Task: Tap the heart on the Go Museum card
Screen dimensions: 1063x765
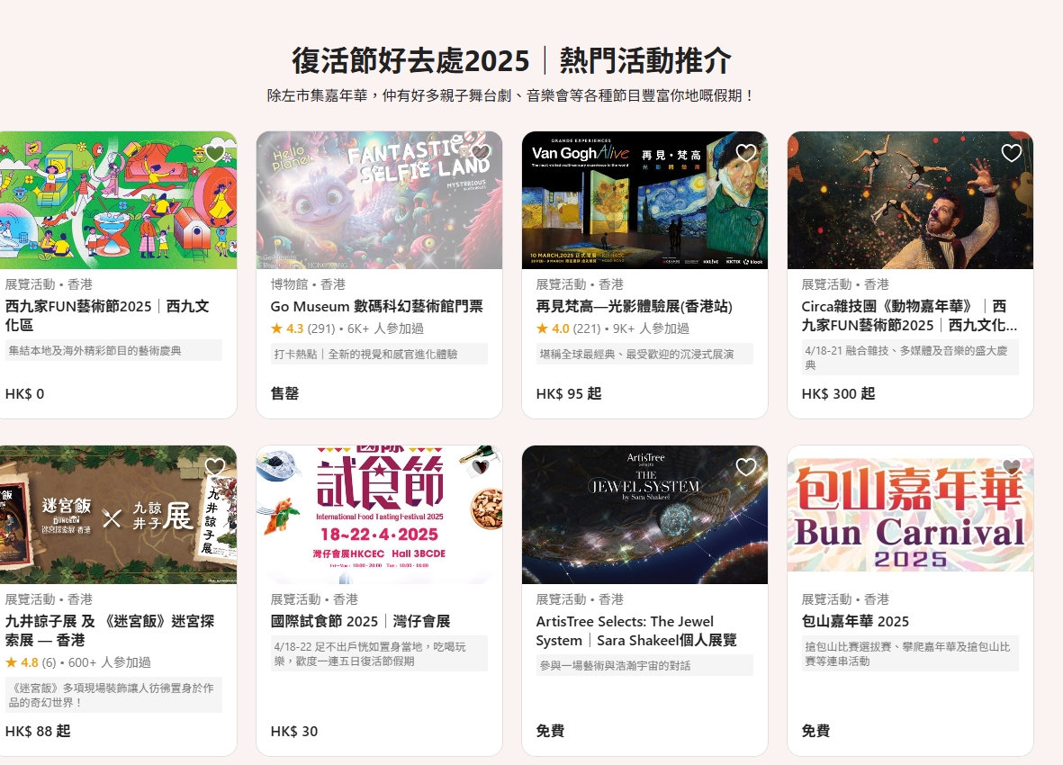Action: tap(481, 153)
